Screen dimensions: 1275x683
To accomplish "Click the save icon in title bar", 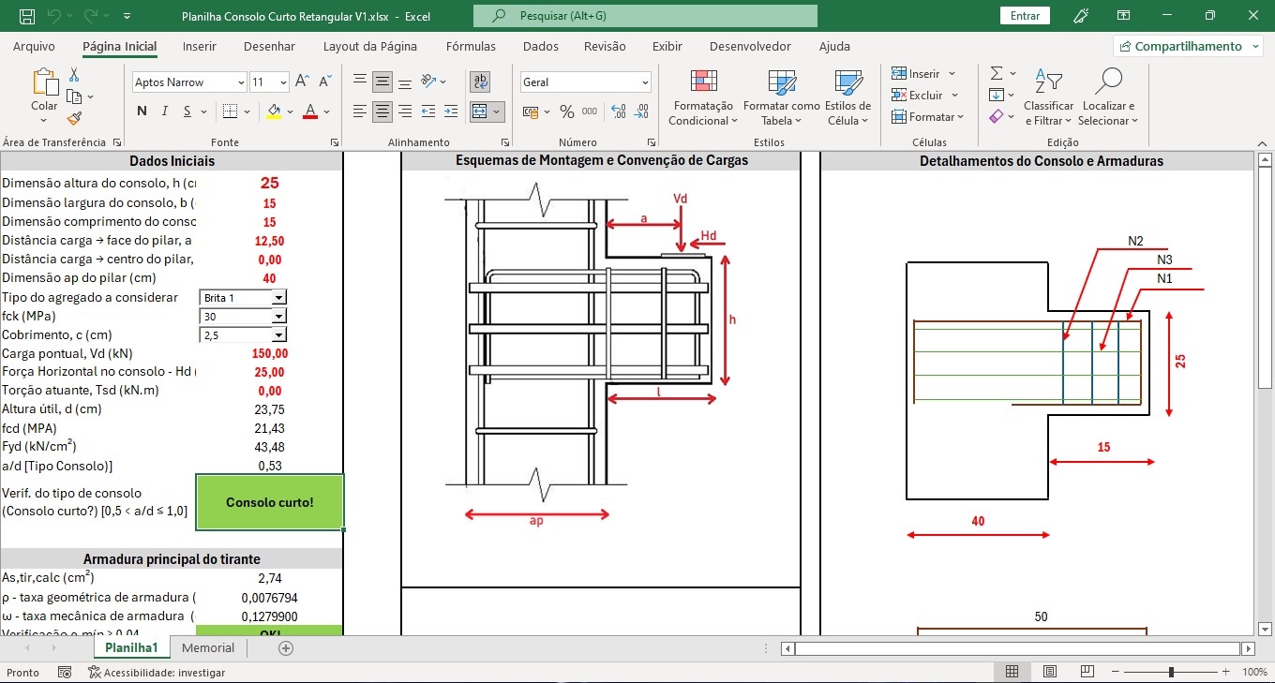I will [x=27, y=16].
